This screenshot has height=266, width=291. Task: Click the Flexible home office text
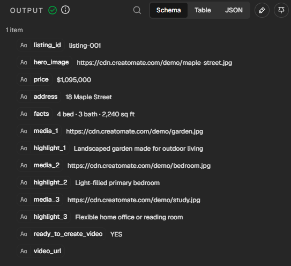[129, 217]
